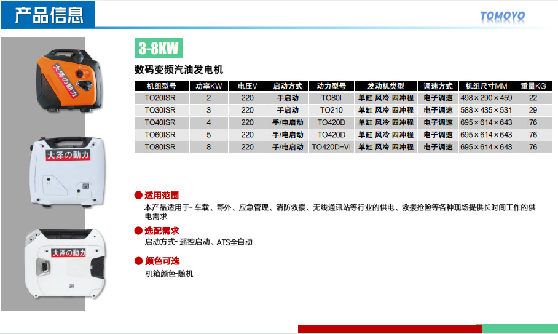Select model cell TO40ISR

[x=160, y=122]
